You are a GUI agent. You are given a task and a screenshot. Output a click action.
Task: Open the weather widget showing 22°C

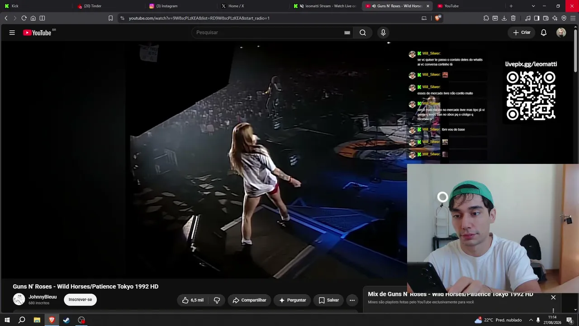498,320
